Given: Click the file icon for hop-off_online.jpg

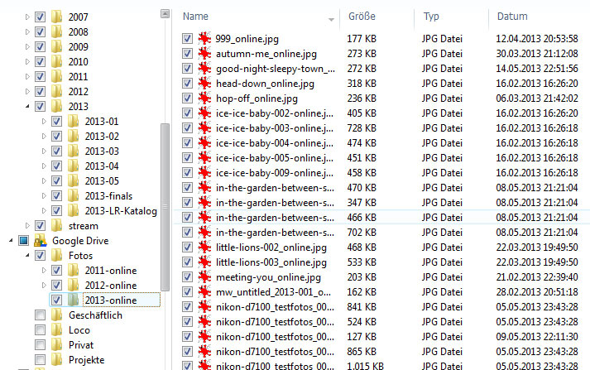Looking at the screenshot, I should click(x=204, y=99).
